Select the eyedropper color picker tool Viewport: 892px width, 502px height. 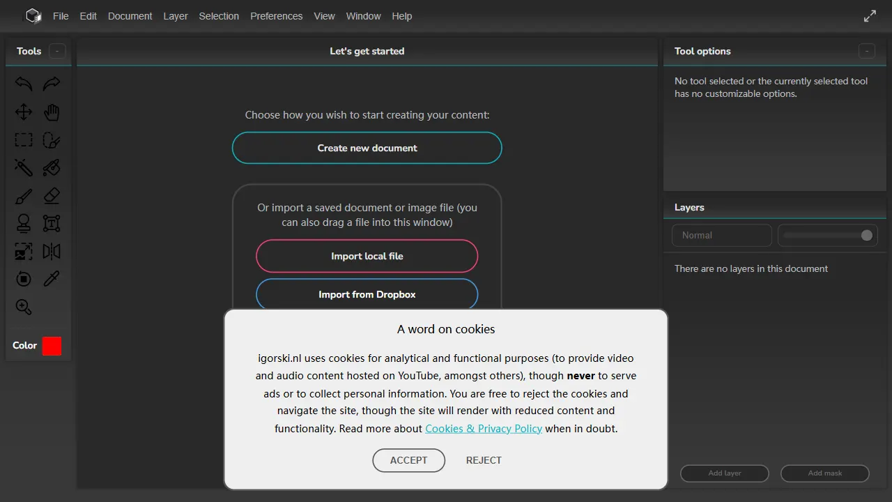coord(52,280)
